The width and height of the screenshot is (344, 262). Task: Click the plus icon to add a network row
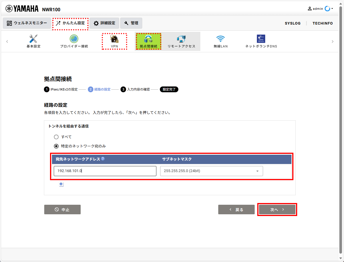[x=61, y=184]
